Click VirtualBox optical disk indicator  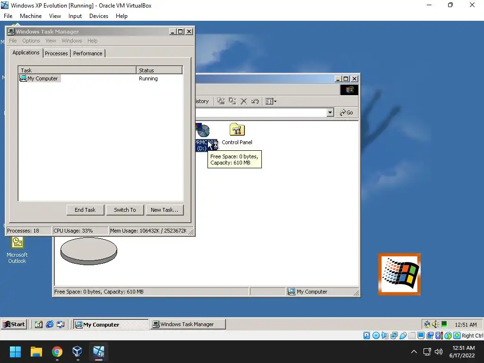376,336
